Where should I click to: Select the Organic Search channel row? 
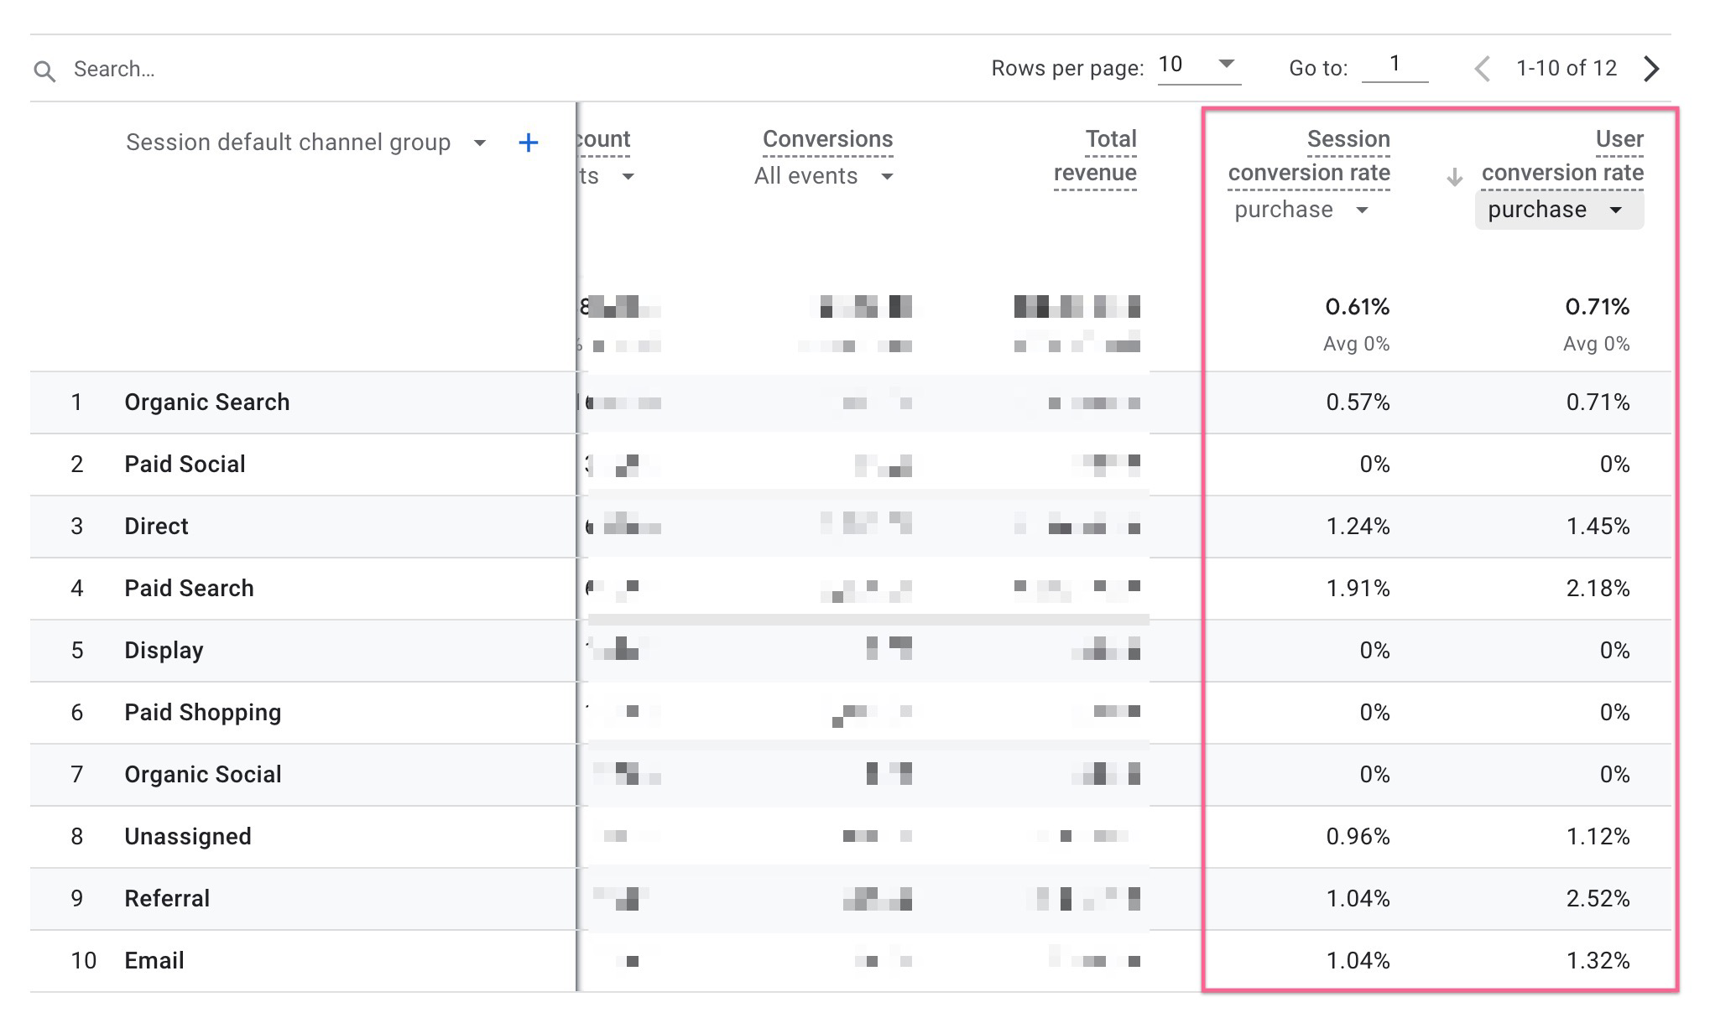pyautogui.click(x=206, y=402)
